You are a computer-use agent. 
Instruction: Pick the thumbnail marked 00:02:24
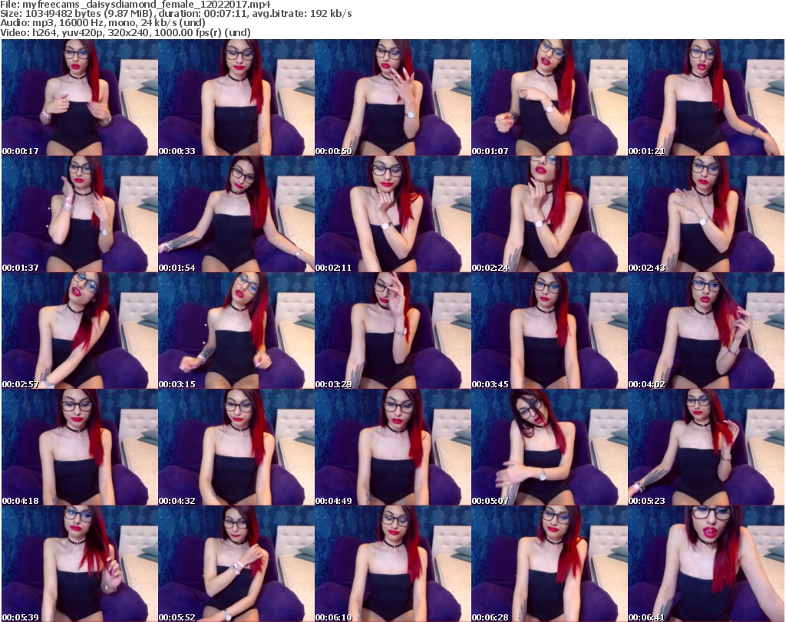coord(550,214)
